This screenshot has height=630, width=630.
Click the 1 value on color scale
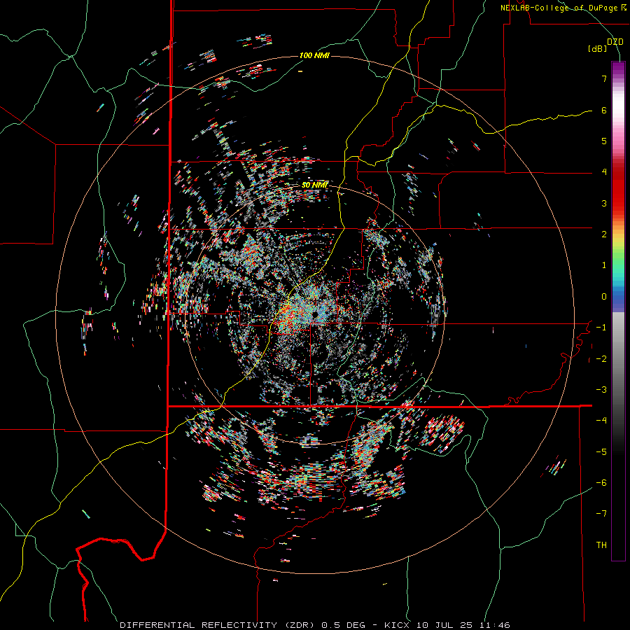pyautogui.click(x=604, y=265)
